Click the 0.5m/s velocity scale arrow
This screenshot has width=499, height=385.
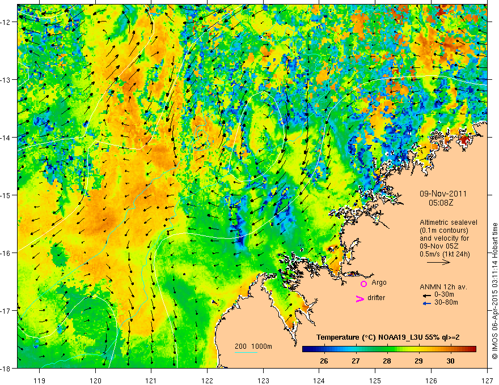point(438,262)
